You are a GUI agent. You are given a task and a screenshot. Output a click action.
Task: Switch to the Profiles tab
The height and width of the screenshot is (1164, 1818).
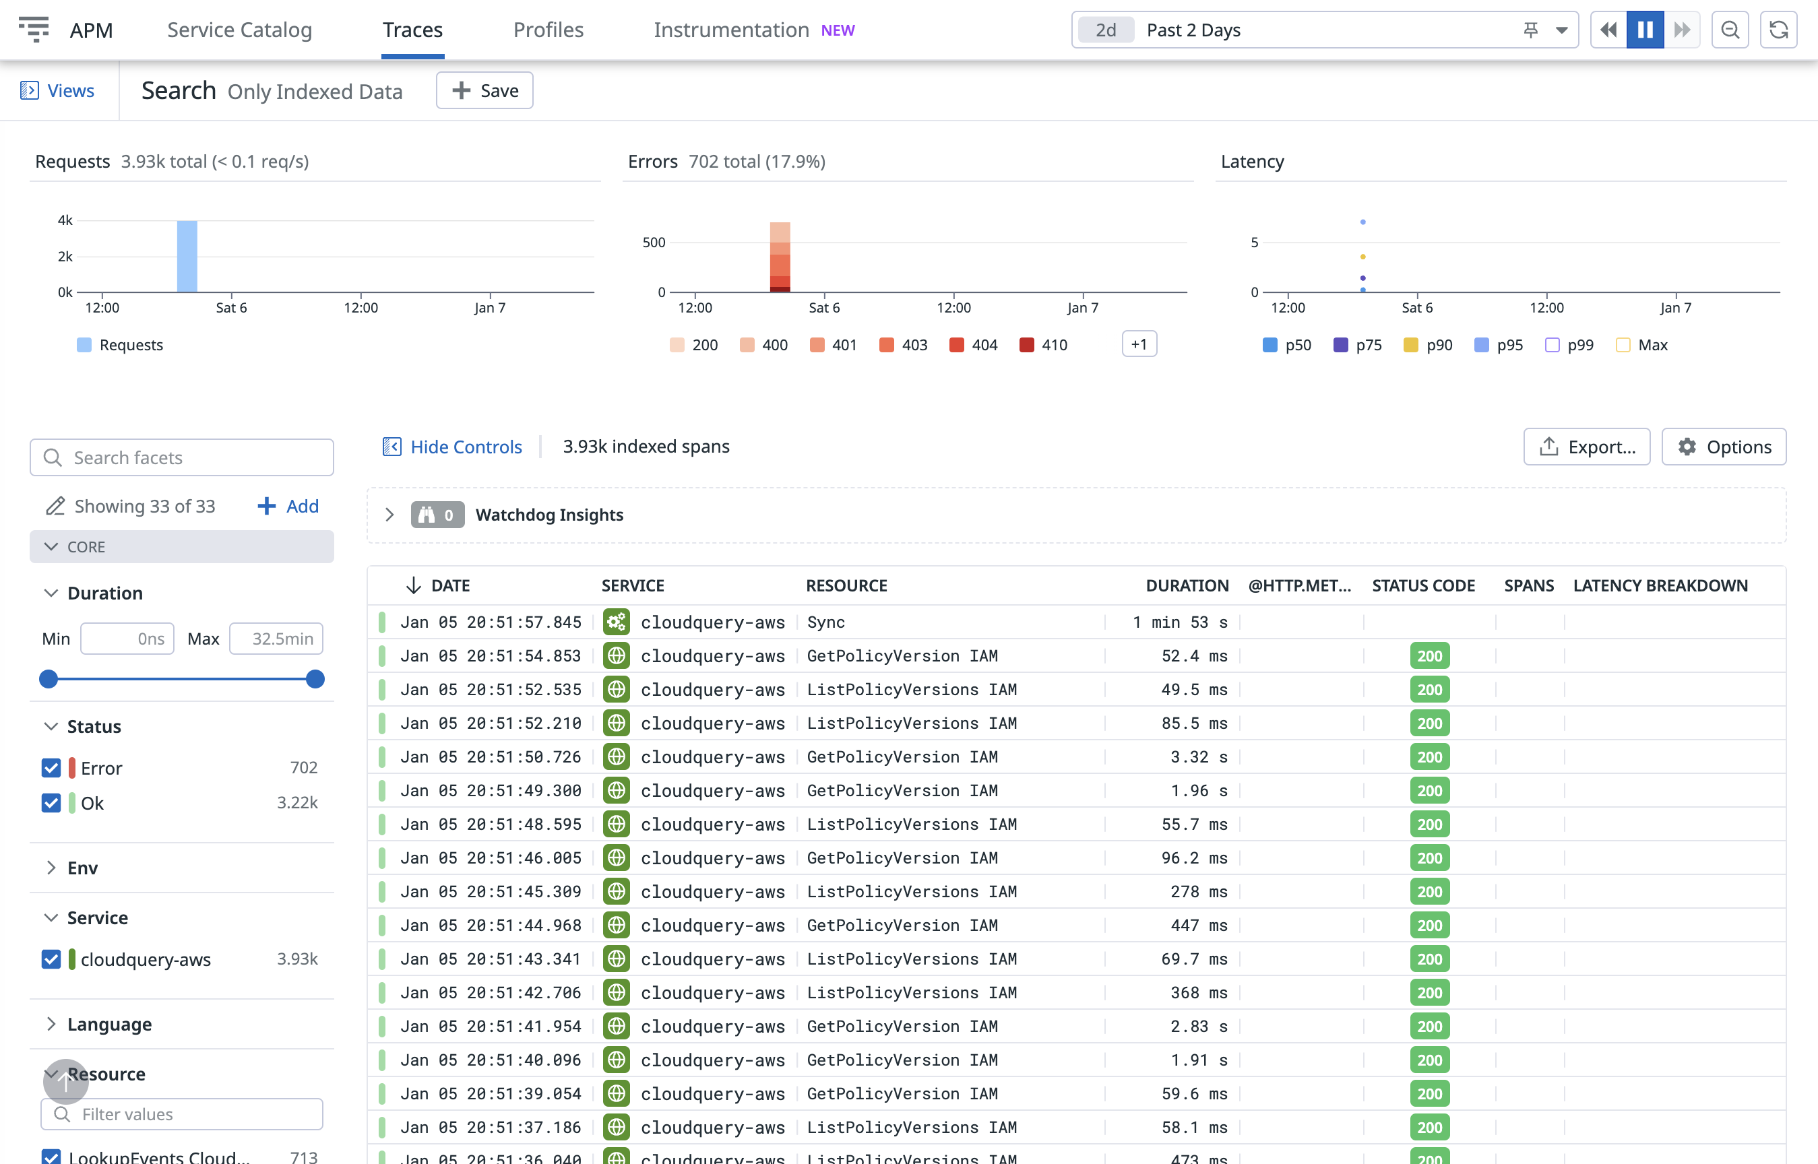click(x=548, y=30)
